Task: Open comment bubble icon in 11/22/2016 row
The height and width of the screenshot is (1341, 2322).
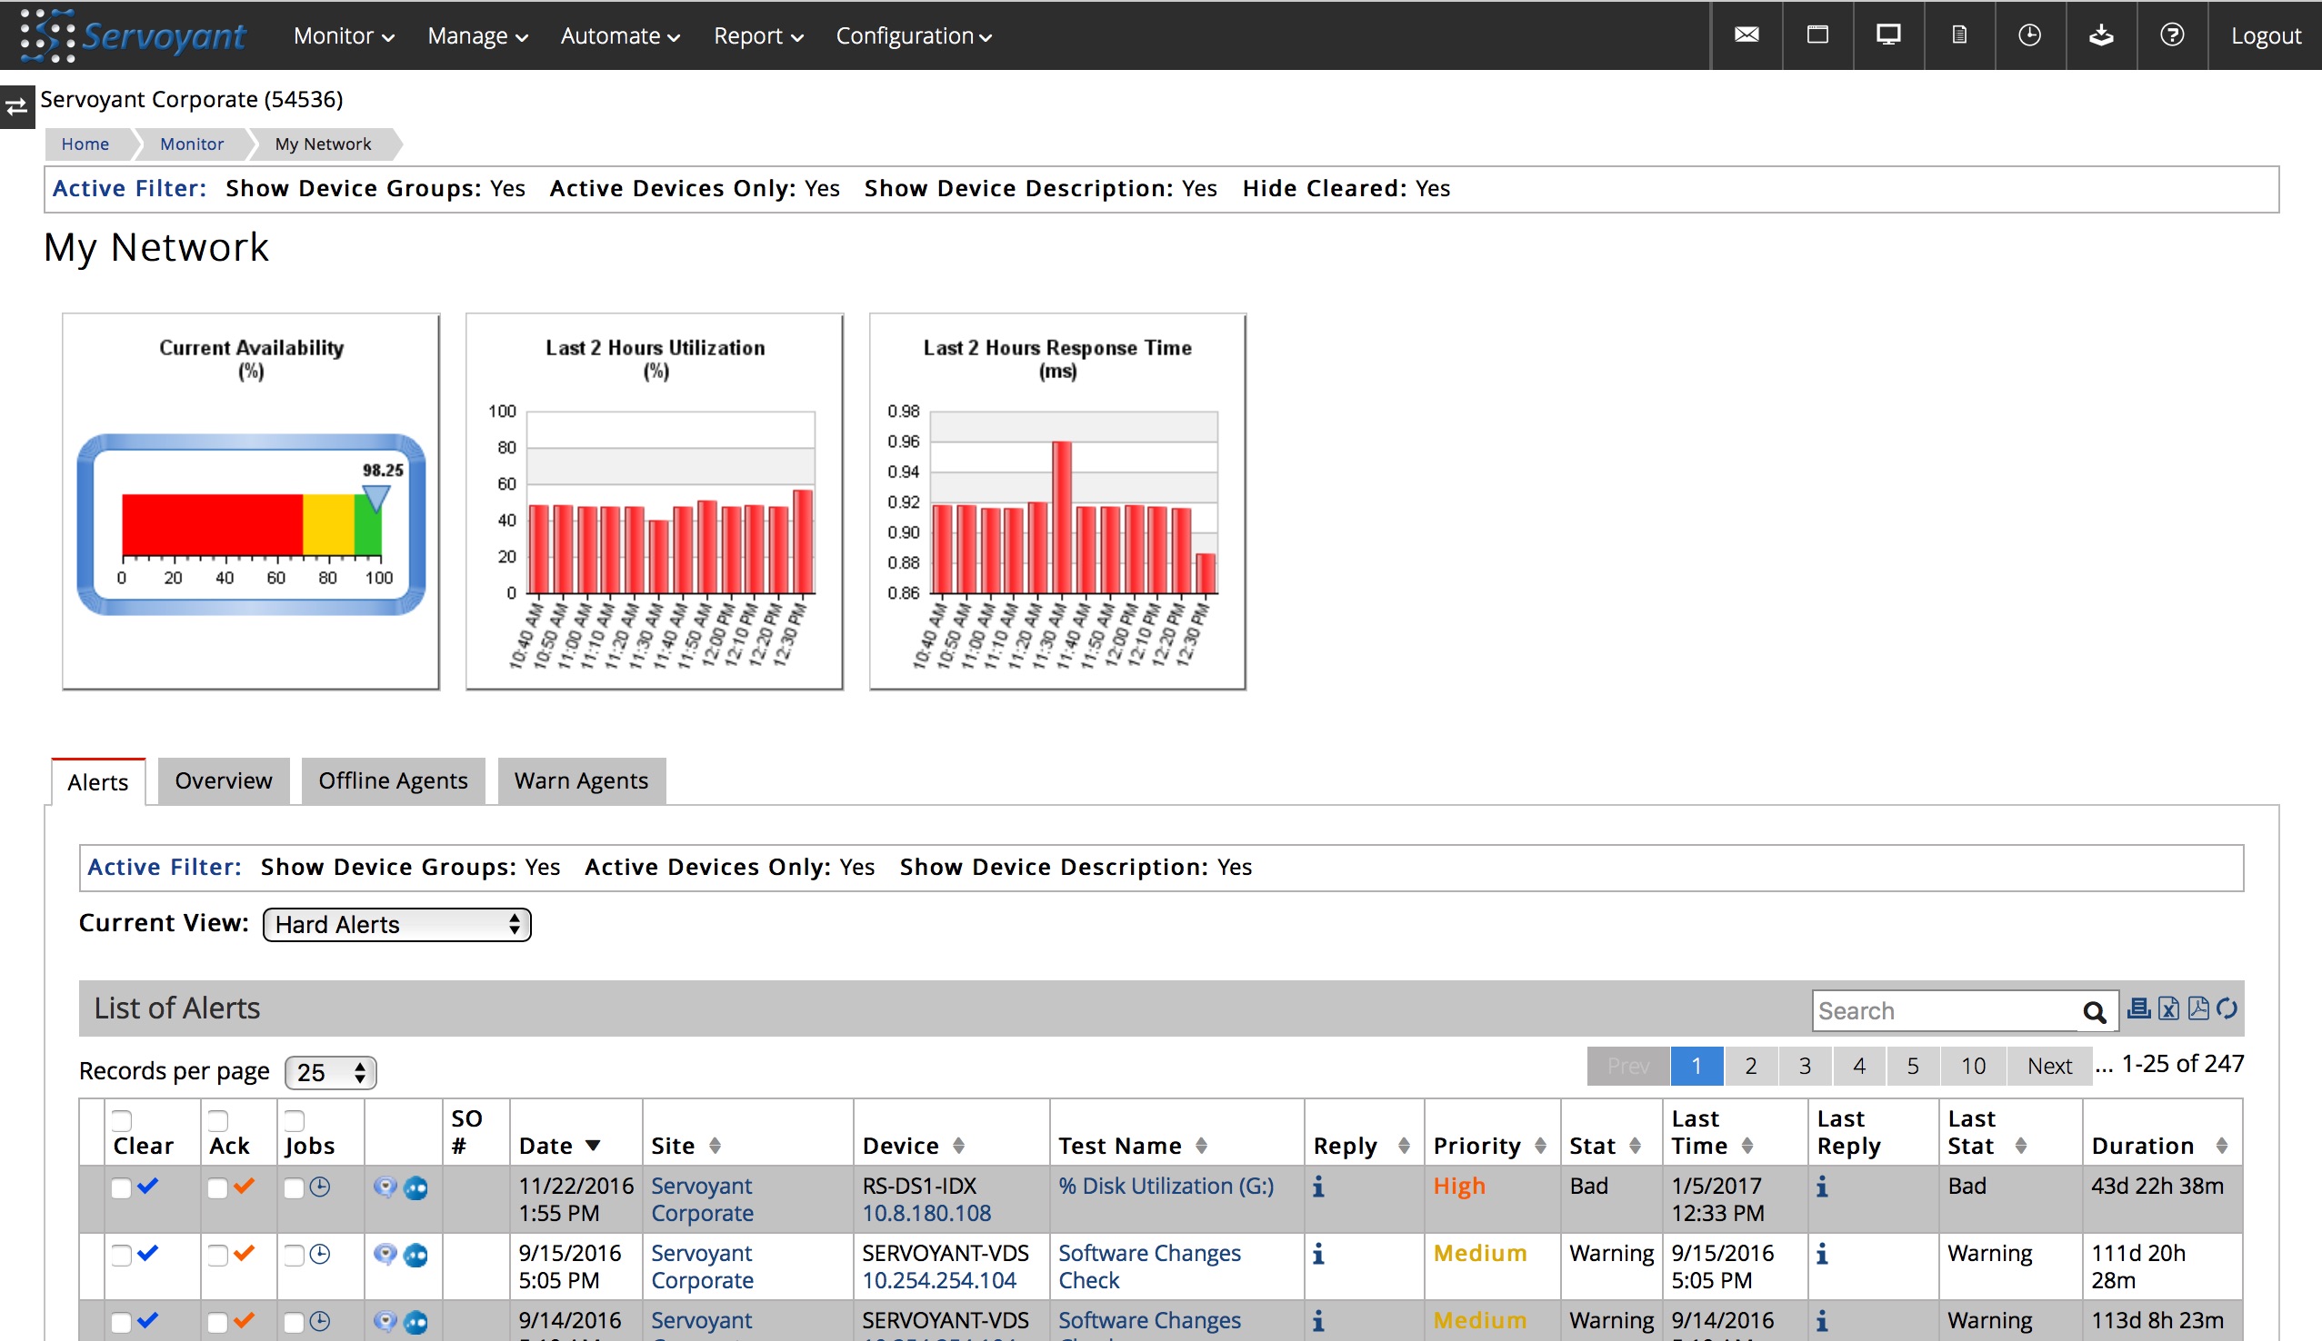Action: point(385,1187)
